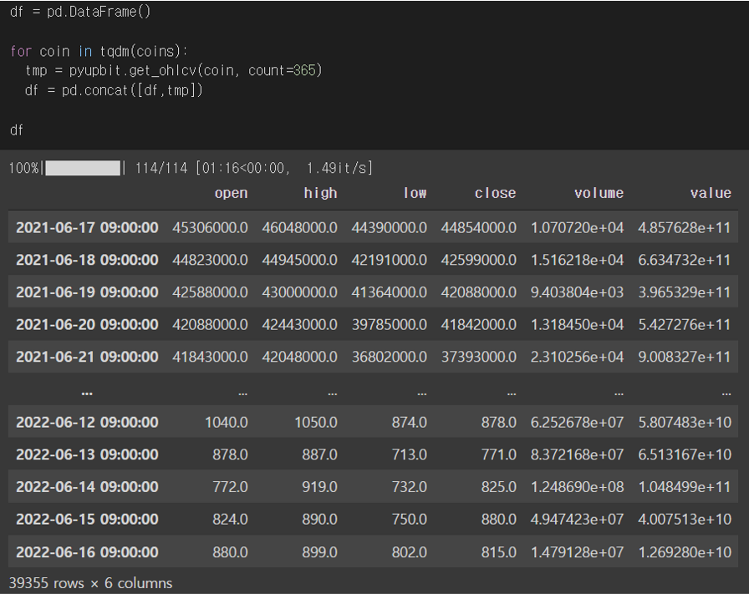The width and height of the screenshot is (749, 594).
Task: Click volume value 9.403804e+03
Action: click(x=577, y=292)
